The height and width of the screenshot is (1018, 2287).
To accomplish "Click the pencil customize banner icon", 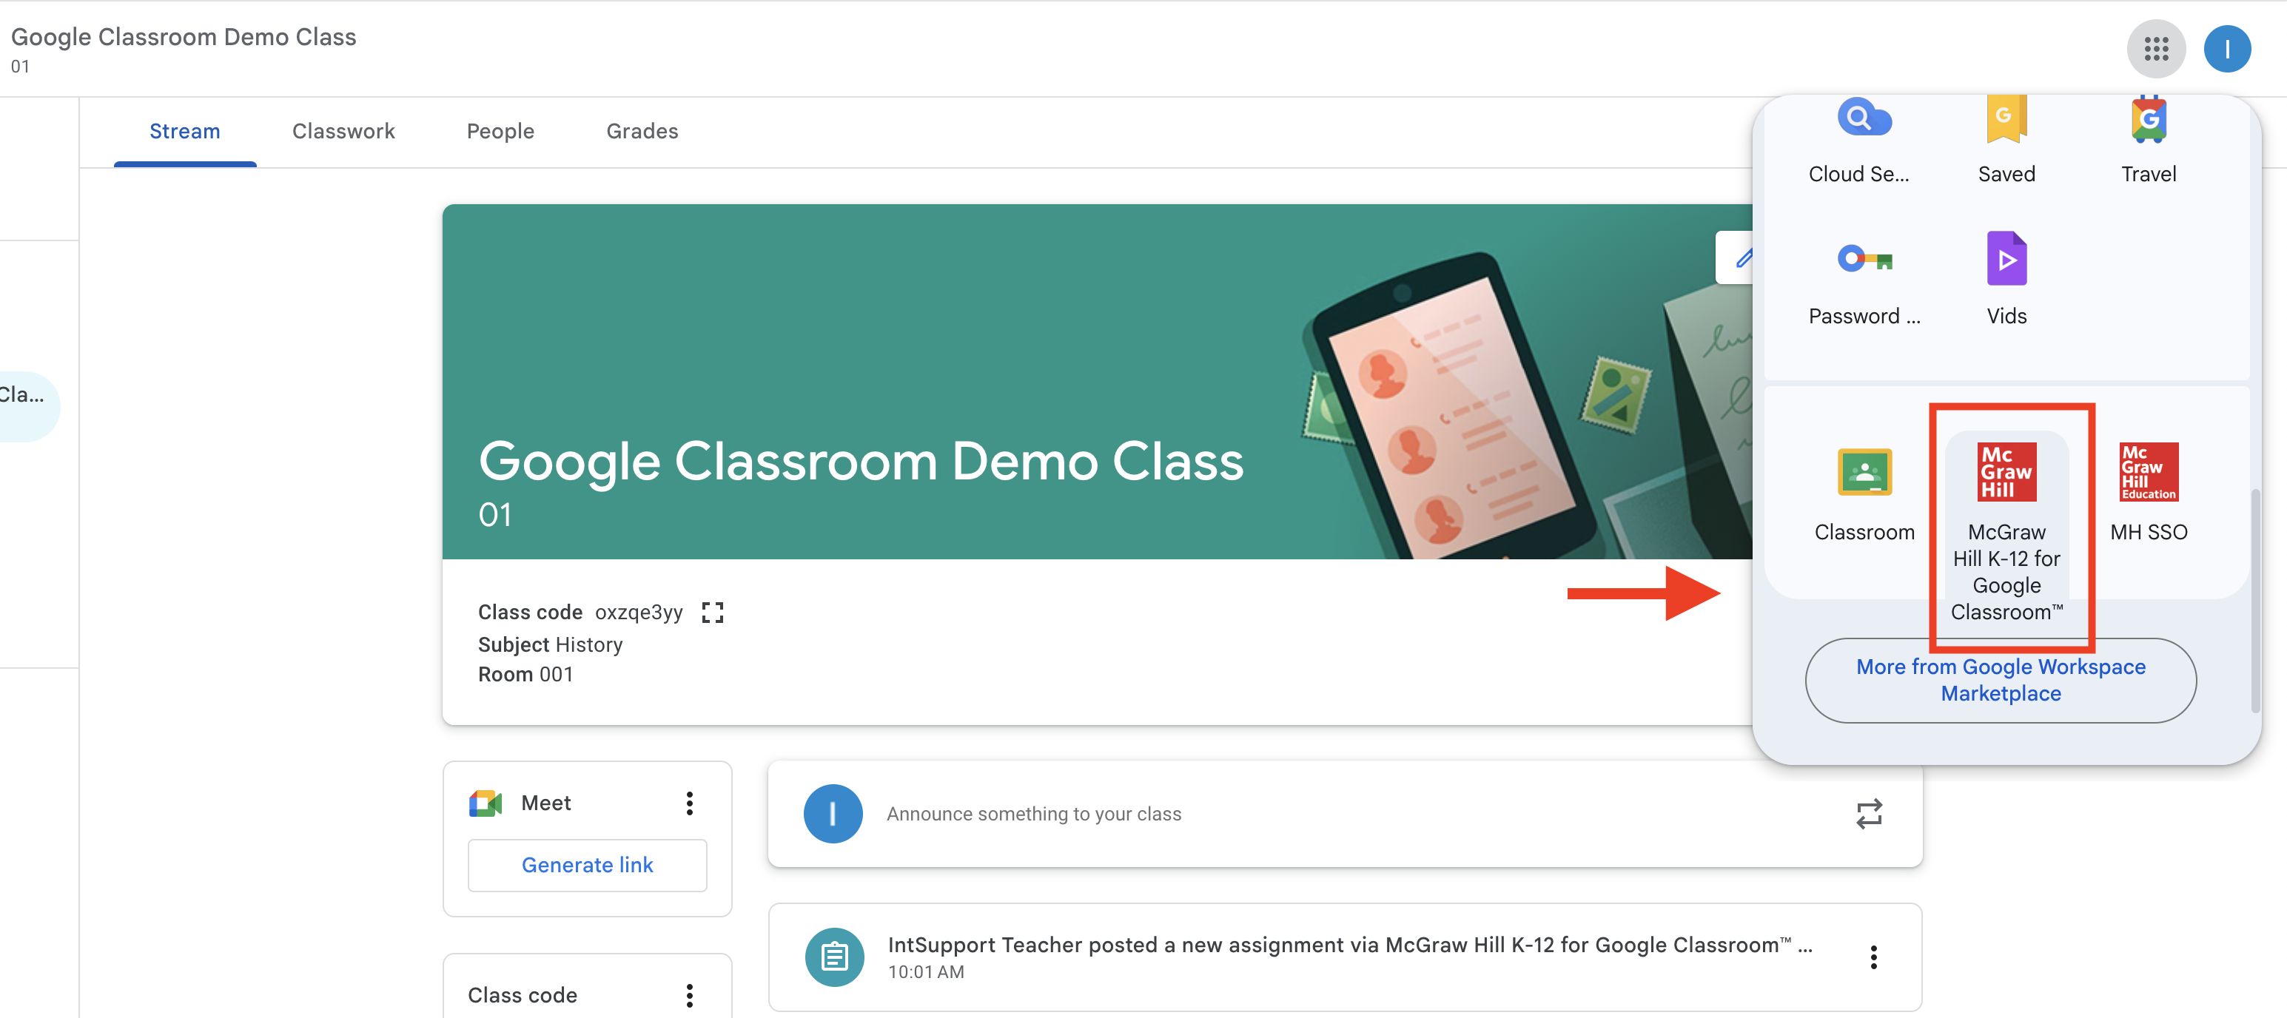I will click(x=1743, y=258).
